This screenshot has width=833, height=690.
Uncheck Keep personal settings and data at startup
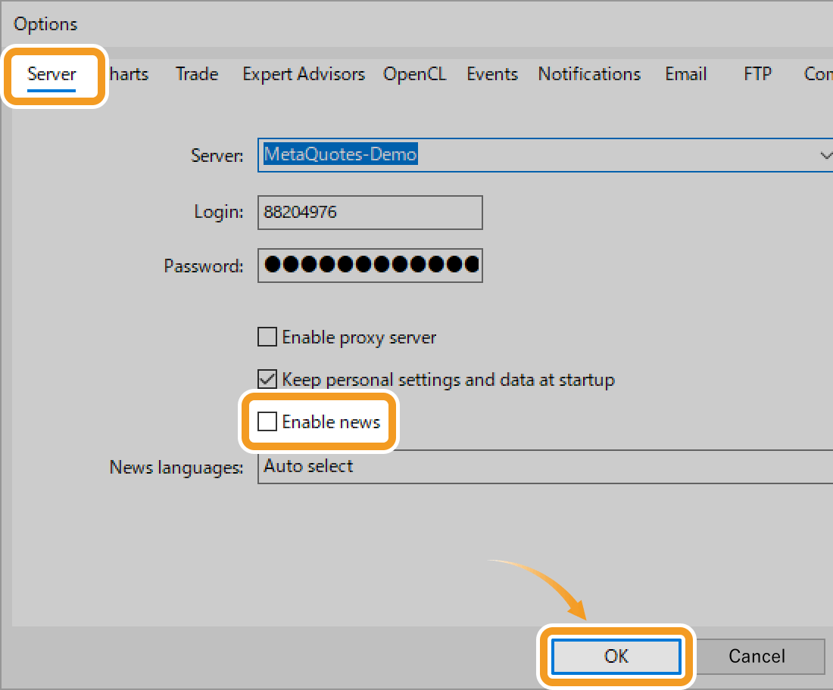pos(267,379)
